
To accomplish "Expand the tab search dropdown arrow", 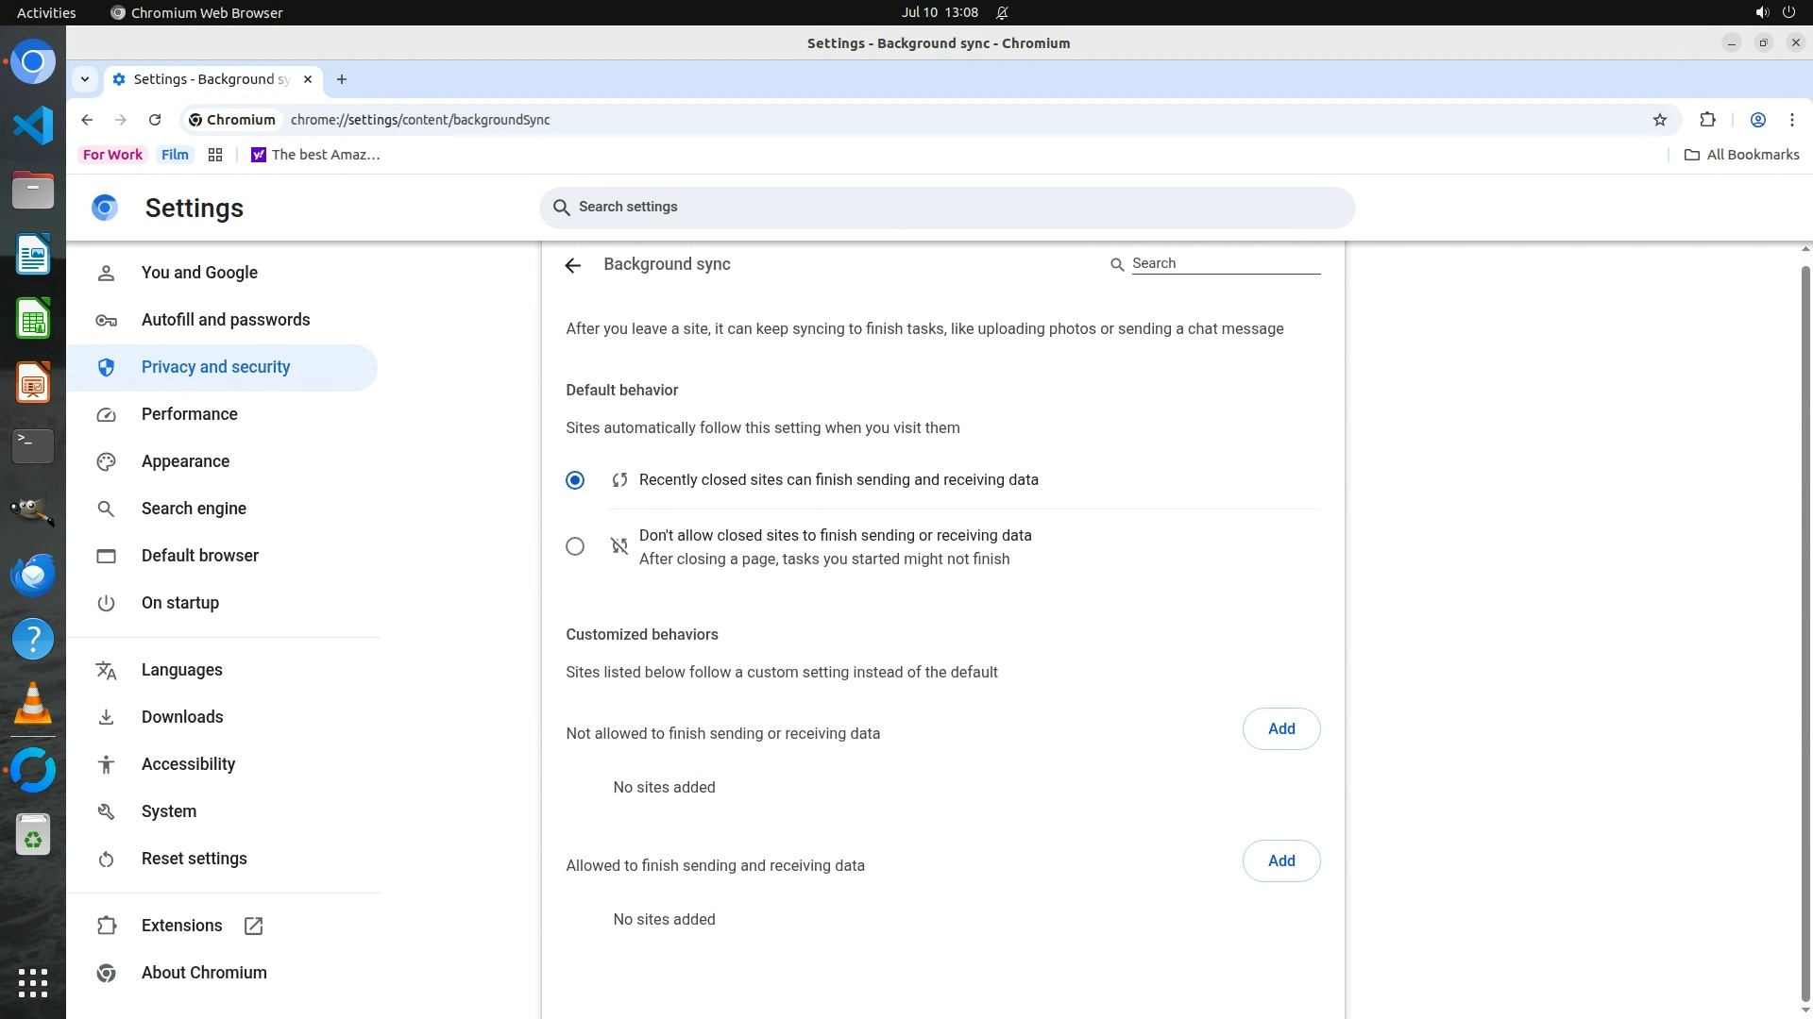I will 85,79.
